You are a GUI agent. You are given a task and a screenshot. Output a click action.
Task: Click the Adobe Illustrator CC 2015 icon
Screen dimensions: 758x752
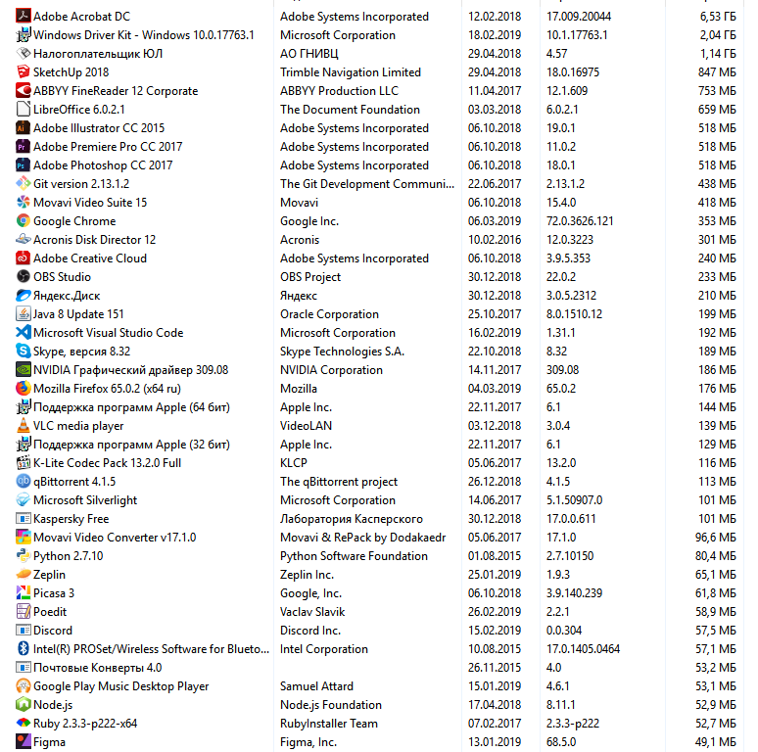click(x=24, y=128)
